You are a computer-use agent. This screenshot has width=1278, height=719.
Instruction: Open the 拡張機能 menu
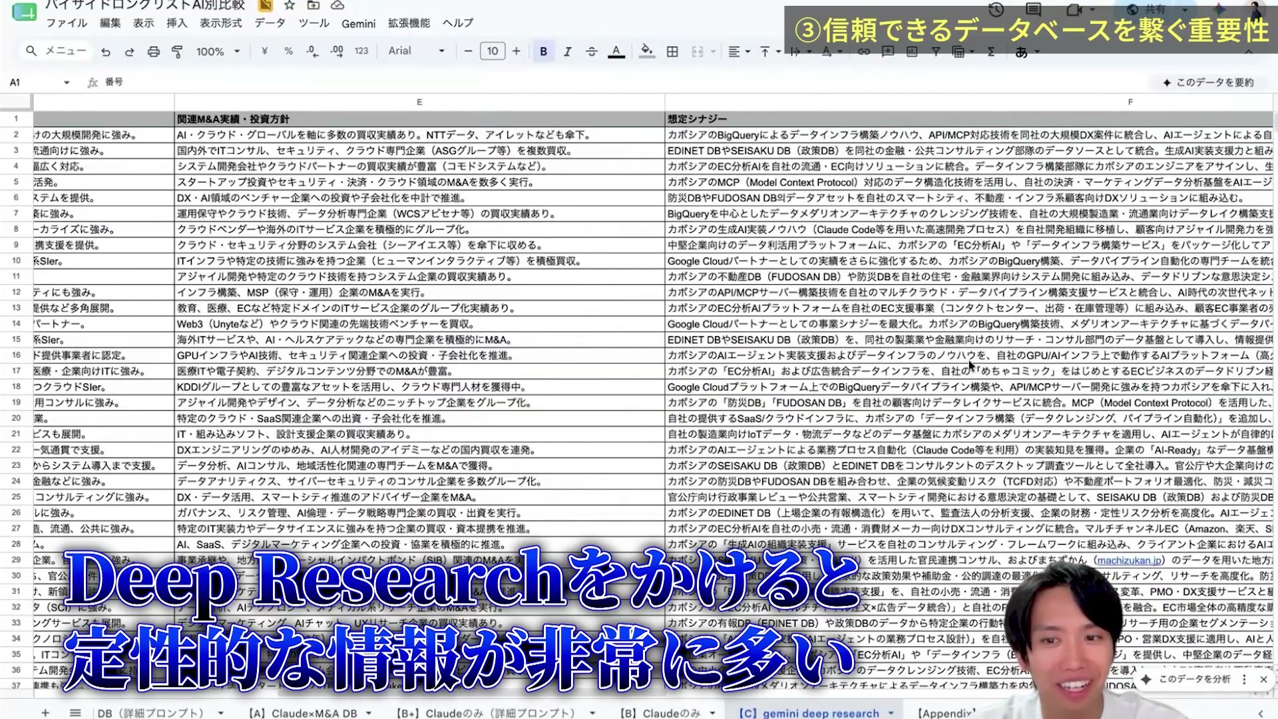pyautogui.click(x=409, y=23)
